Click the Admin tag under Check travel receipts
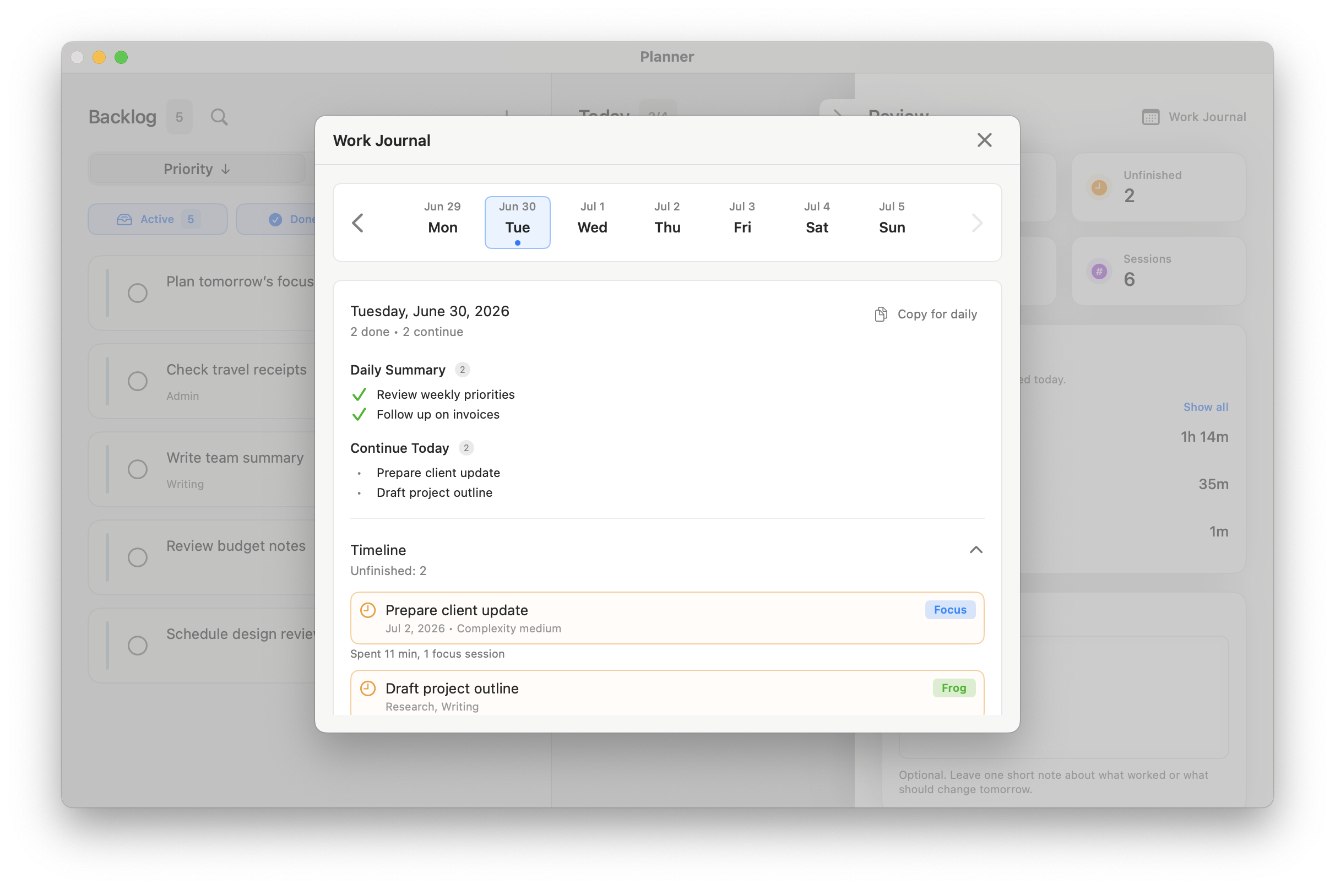The height and width of the screenshot is (889, 1335). tap(182, 397)
